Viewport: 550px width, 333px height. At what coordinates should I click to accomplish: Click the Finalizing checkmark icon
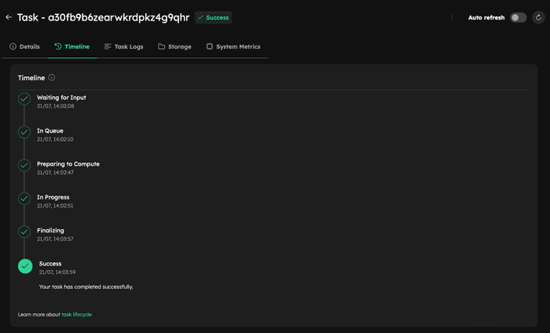pos(24,232)
